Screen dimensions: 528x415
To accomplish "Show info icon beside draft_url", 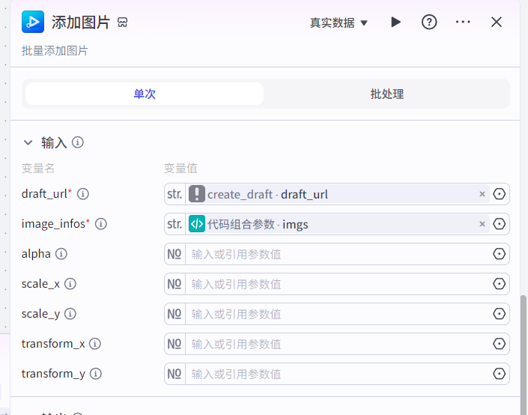I will (83, 194).
